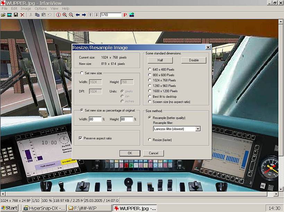The width and height of the screenshot is (284, 212).
Task: Open image Information via the red i icon
Action: [x=58, y=15]
